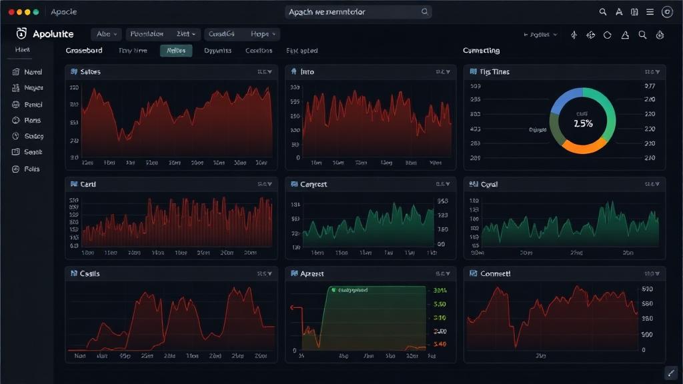Image resolution: width=683 pixels, height=384 pixels.
Task: Switch to the Dashboard tab
Action: 83,50
